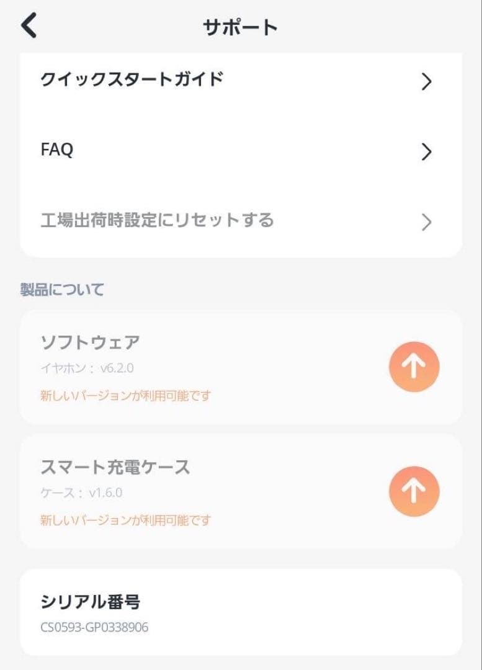Tap the orange software update arrow
482x670 pixels.
tap(414, 367)
